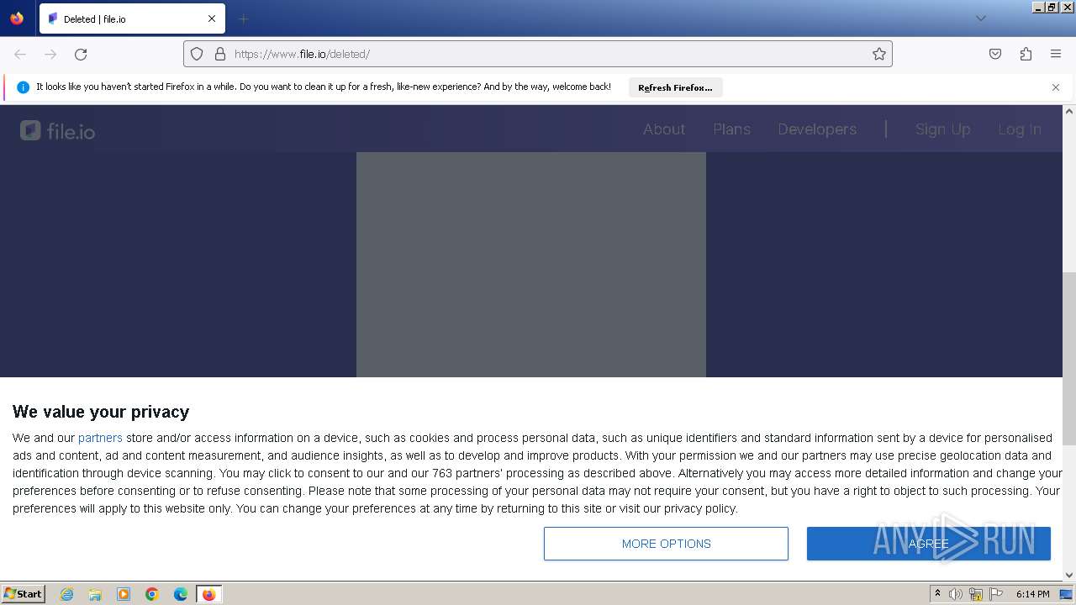Click the Firefox reload page button
The width and height of the screenshot is (1076, 605).
pyautogui.click(x=81, y=54)
